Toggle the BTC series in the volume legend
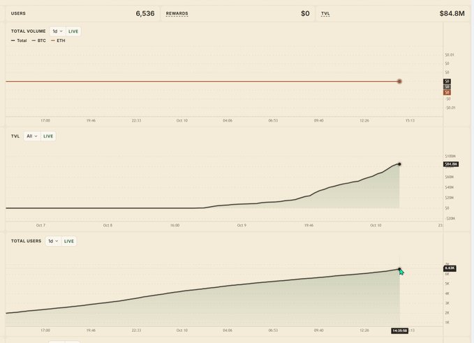This screenshot has height=343, width=474. tap(39, 41)
